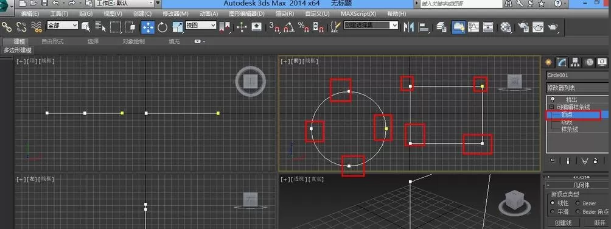
Task: Open the 渲染(R) menu
Action: pyautogui.click(x=285, y=13)
